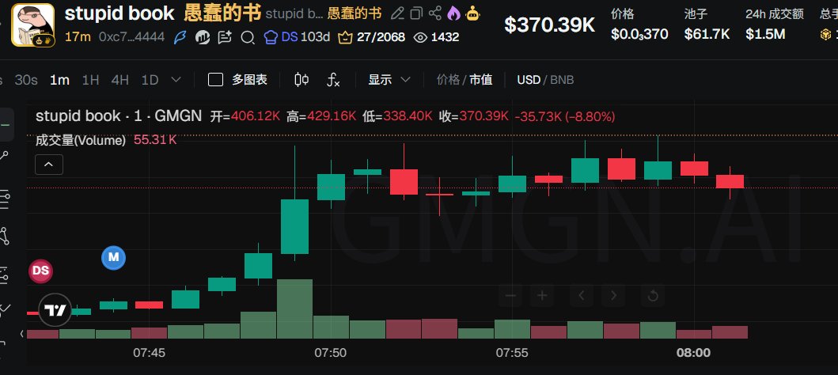
Task: Click the DS 103d dev badge
Action: tap(298, 37)
